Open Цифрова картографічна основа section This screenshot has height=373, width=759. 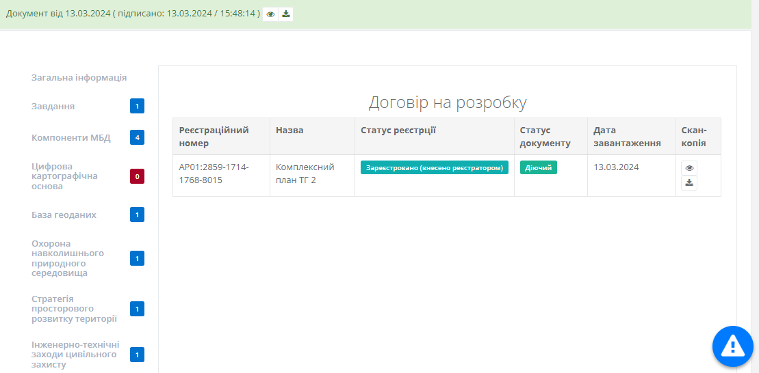coord(64,176)
